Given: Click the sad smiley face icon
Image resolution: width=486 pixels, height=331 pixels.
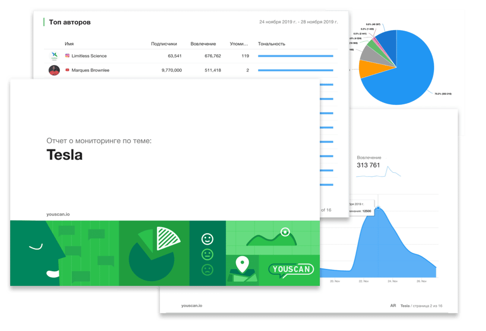Looking at the screenshot, I should click(207, 270).
